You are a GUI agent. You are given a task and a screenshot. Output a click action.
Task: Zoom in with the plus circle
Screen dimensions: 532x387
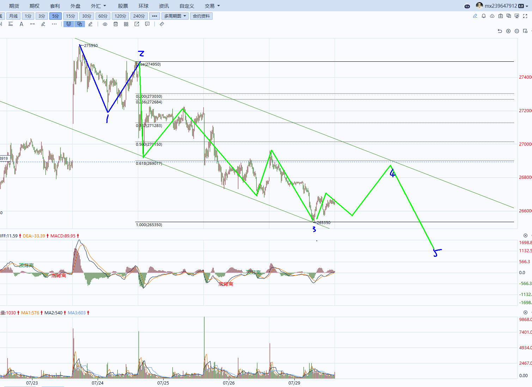(x=508, y=31)
